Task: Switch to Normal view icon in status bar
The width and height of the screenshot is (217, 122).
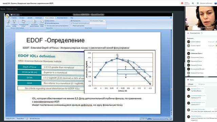Action: click(x=141, y=119)
